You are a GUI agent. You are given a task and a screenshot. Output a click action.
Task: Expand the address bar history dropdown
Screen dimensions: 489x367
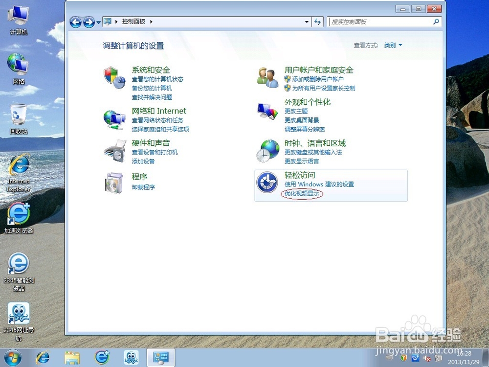click(x=307, y=22)
